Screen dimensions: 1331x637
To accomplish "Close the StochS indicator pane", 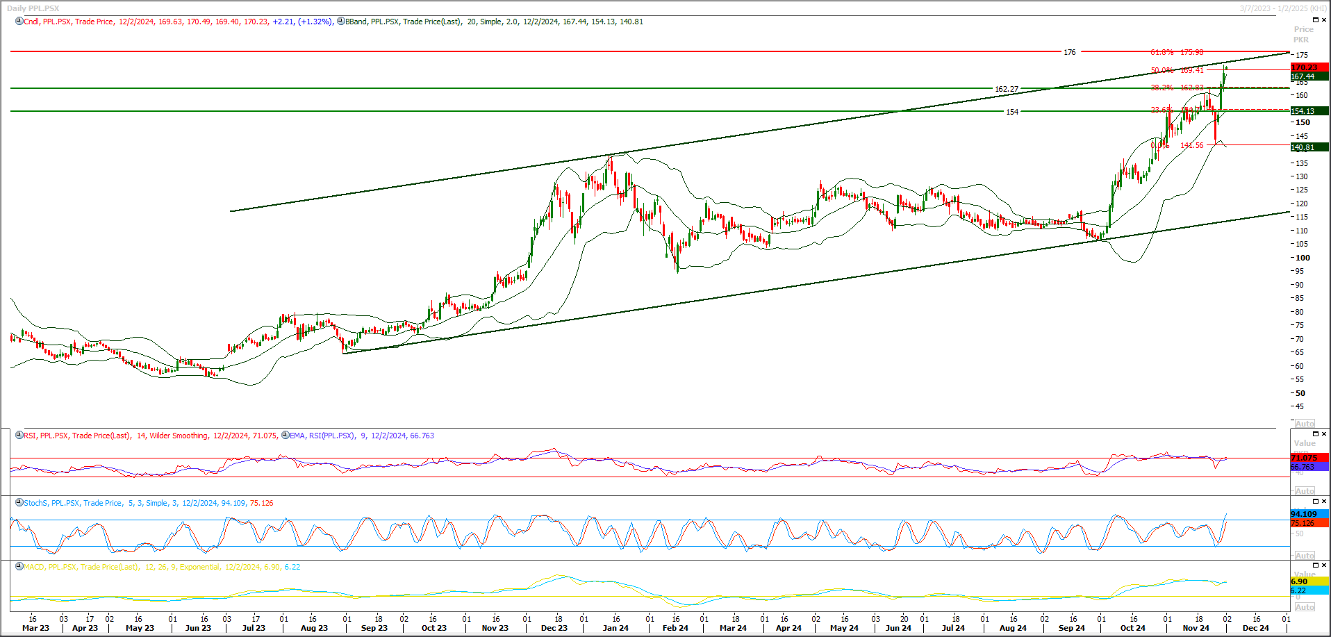I will click(x=1324, y=502).
